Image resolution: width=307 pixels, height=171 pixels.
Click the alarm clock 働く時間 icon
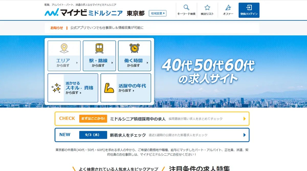coord(134,47)
